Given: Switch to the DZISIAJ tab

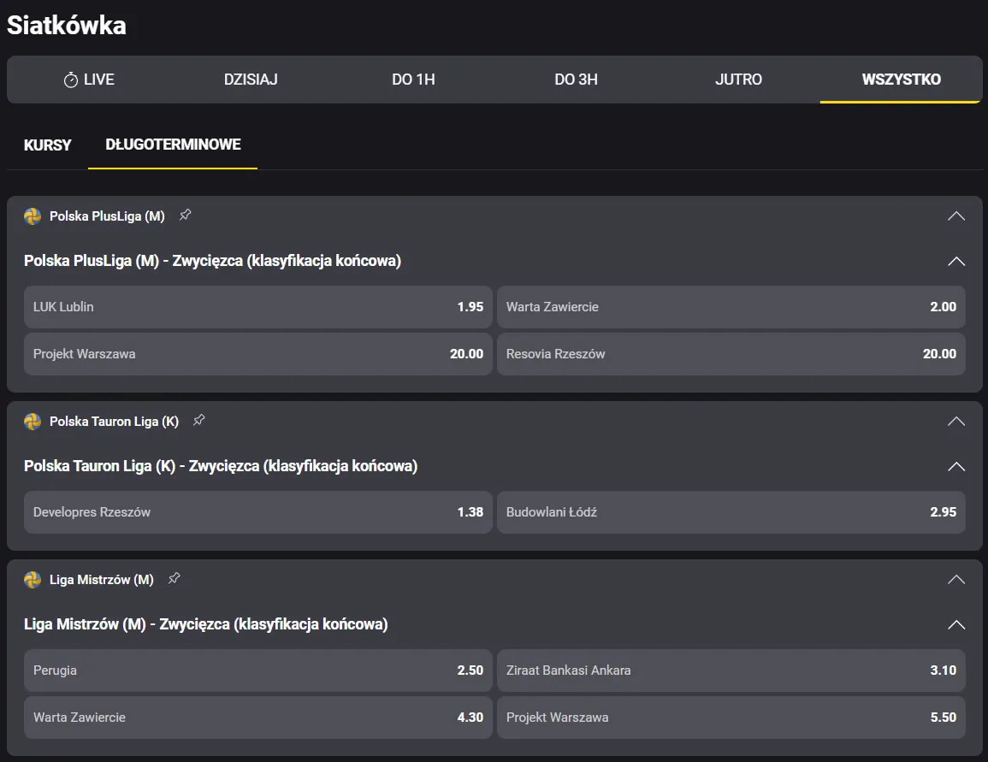Looking at the screenshot, I should [x=251, y=80].
